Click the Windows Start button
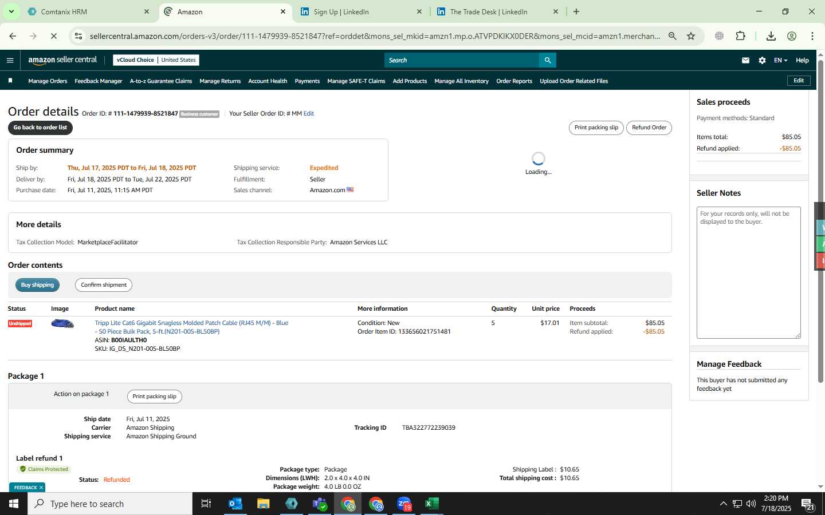 [14, 504]
